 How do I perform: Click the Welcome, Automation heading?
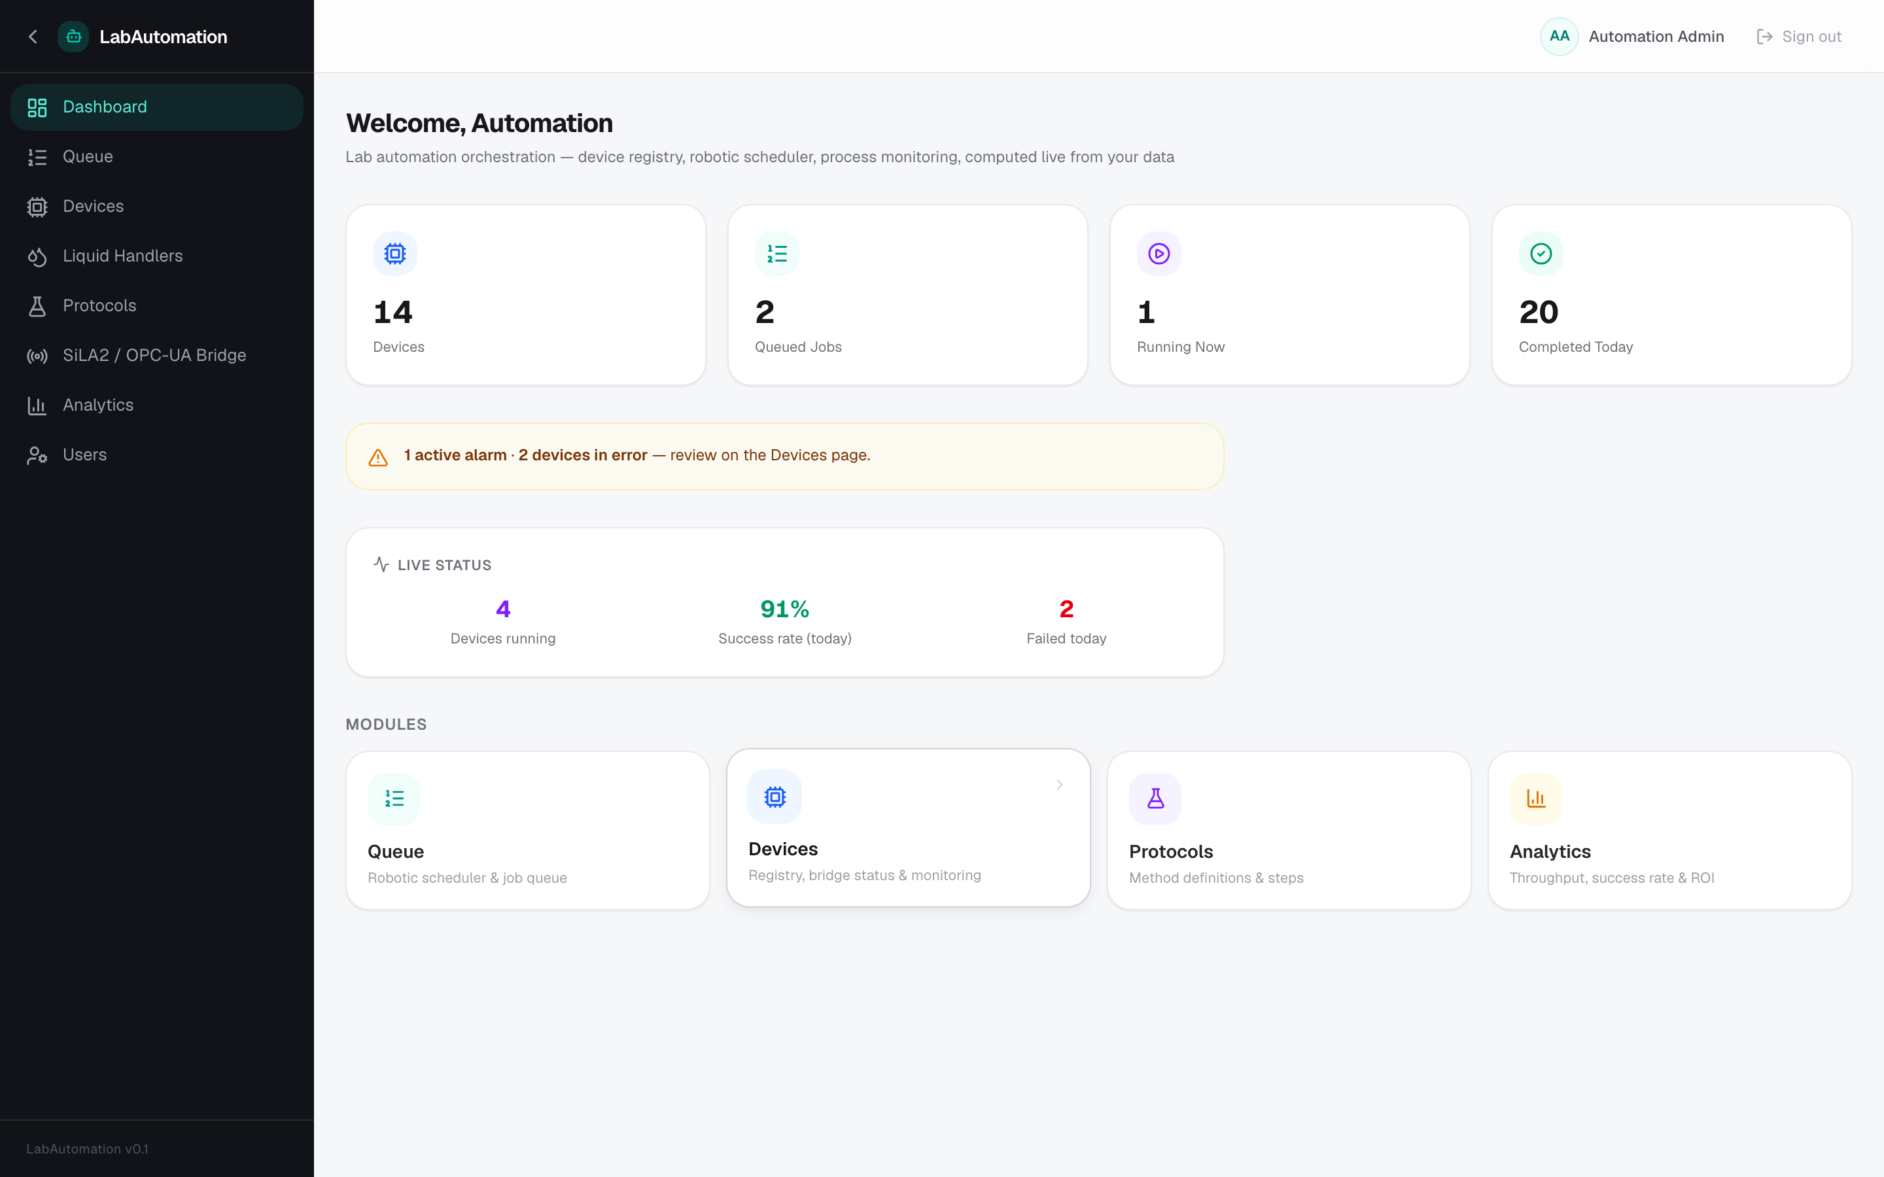pyautogui.click(x=480, y=123)
